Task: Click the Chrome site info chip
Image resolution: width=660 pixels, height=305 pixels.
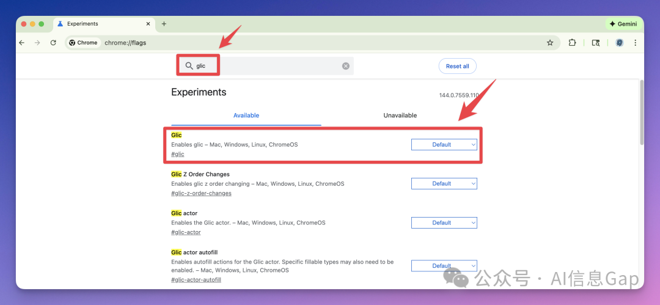Action: [x=83, y=43]
